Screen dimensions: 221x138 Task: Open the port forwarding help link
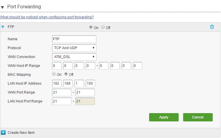pos(47,17)
